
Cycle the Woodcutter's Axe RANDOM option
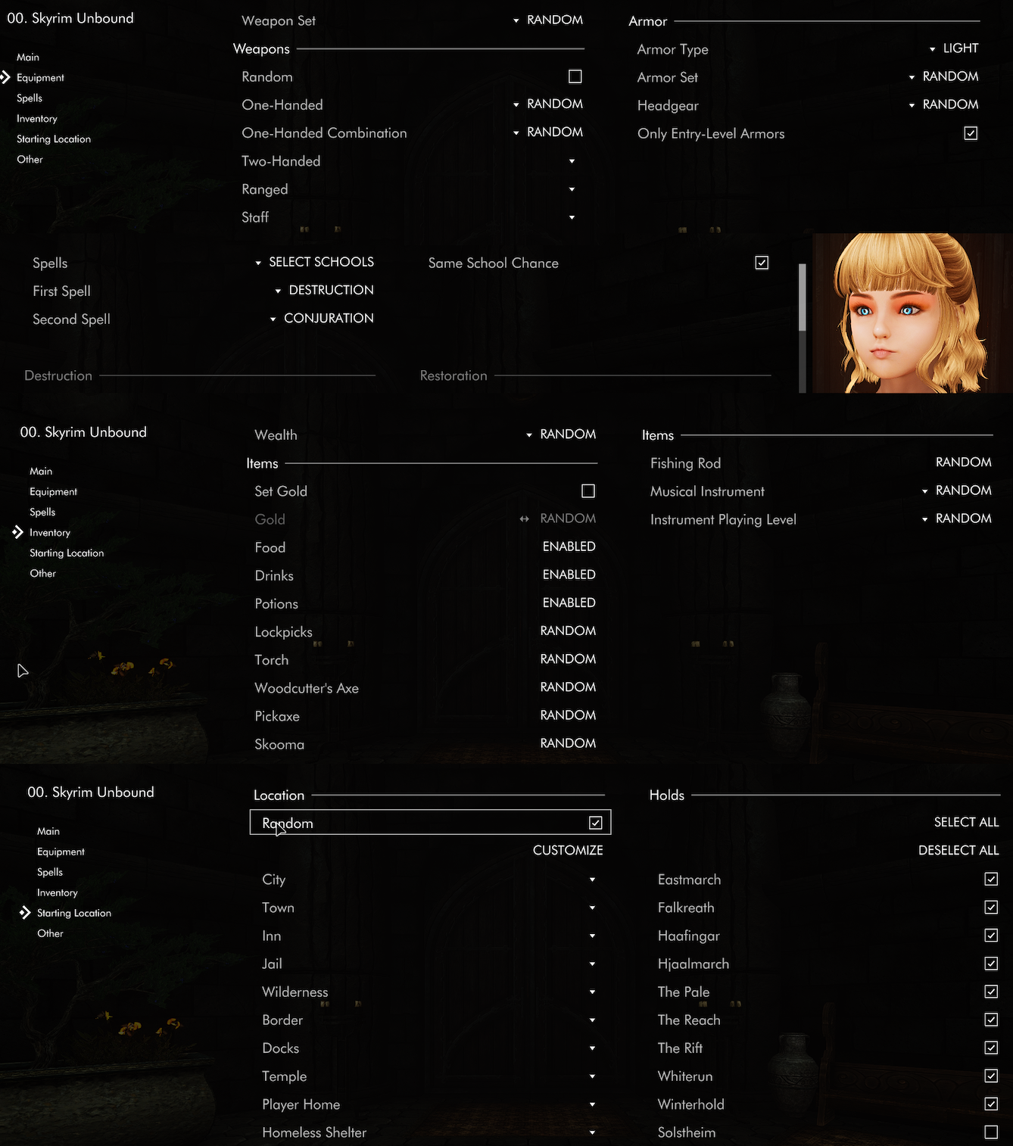click(568, 687)
